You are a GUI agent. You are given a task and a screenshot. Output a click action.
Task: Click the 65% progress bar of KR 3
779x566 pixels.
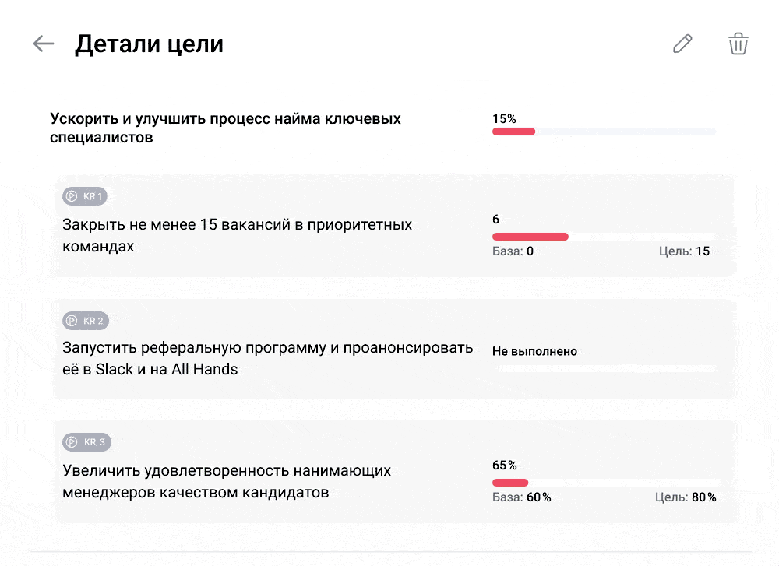pos(604,482)
